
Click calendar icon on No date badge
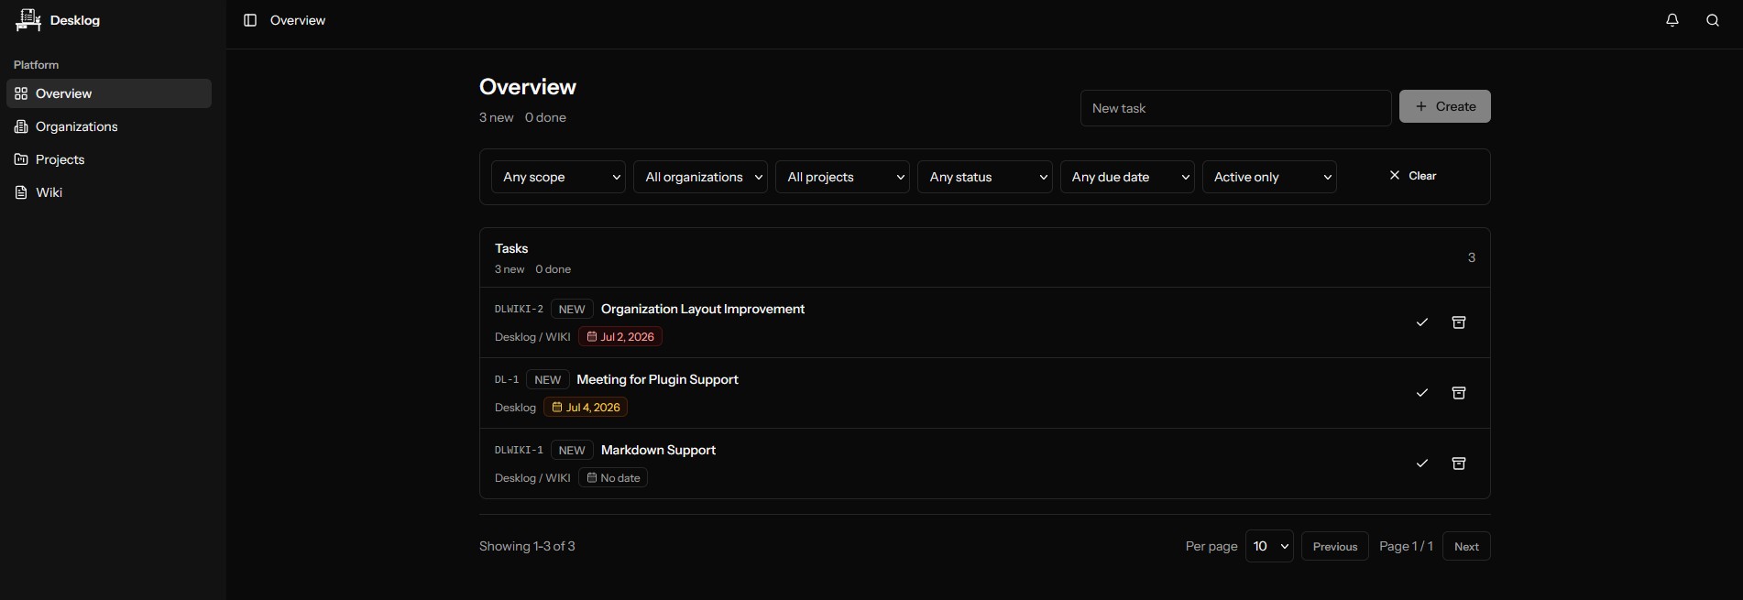592,477
